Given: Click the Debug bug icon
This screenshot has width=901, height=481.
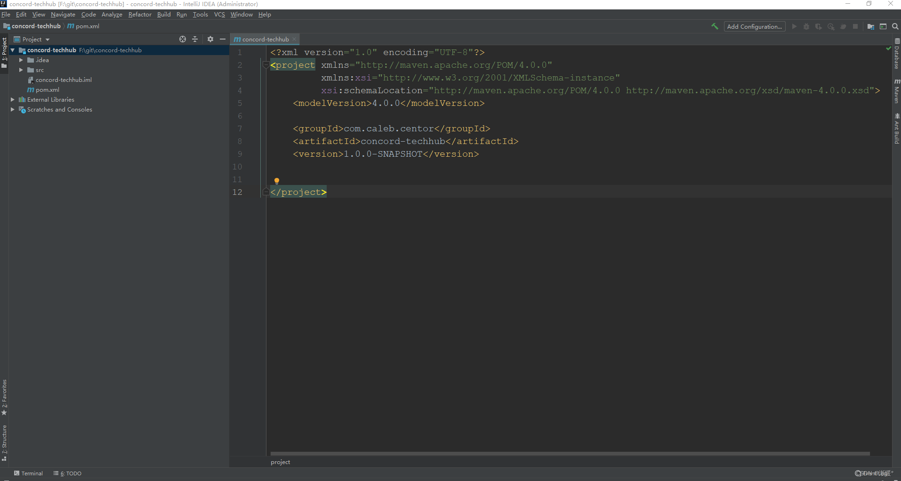Looking at the screenshot, I should (x=806, y=26).
